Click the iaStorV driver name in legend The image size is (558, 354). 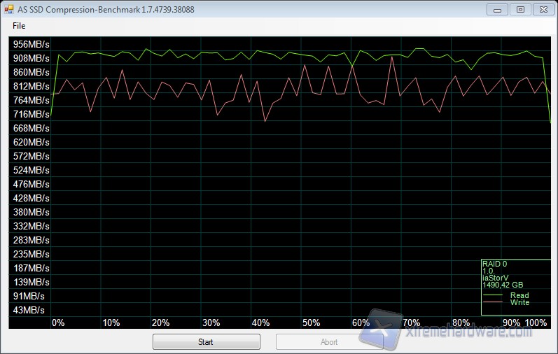(x=496, y=278)
